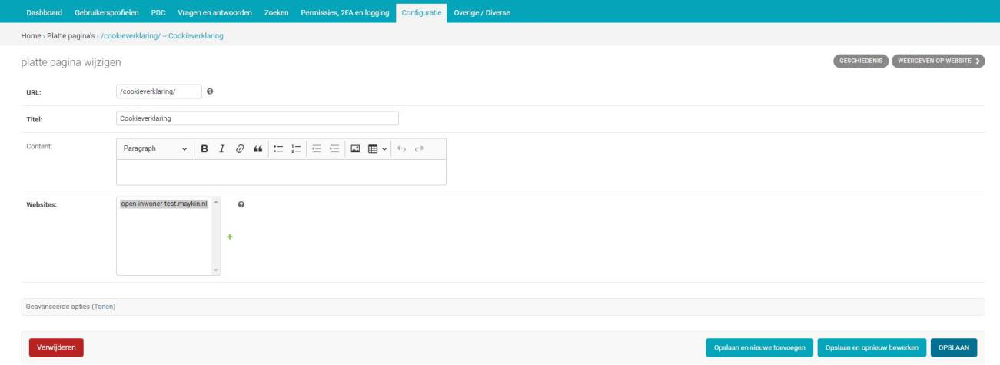The height and width of the screenshot is (365, 1000).
Task: Open the Paragraph heading dropdown
Action: click(x=154, y=148)
